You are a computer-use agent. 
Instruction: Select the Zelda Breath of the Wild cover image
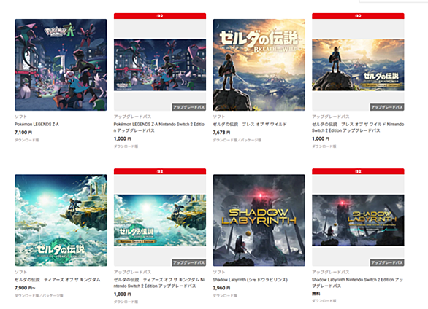(x=259, y=65)
